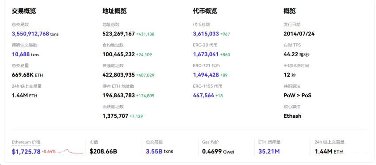The width and height of the screenshot is (376, 165).
Task: Click the +18 ERC-1155 change value
Action: pos(219,96)
